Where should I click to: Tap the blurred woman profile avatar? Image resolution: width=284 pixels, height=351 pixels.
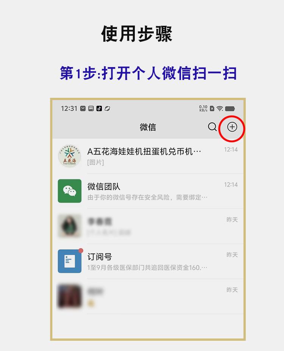pos(70,226)
